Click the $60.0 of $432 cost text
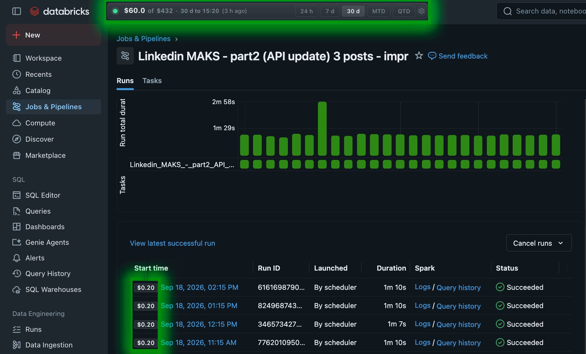Viewport: 586px width, 354px height. coord(148,11)
